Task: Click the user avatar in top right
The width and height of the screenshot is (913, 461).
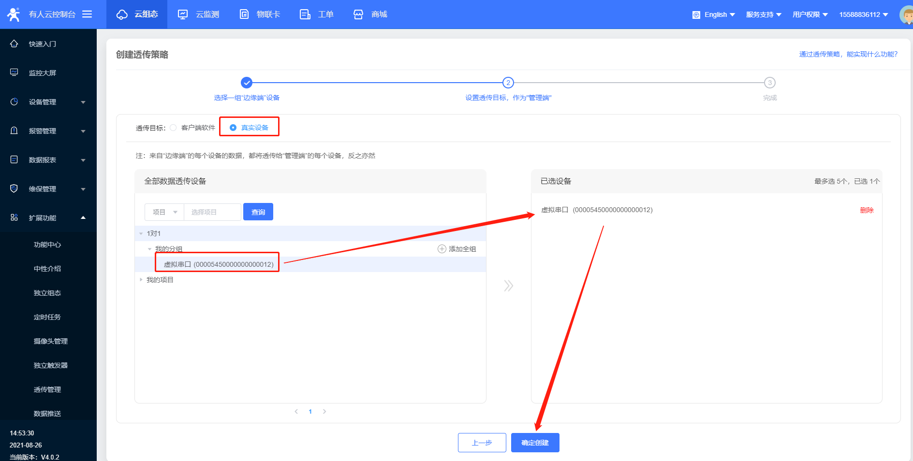Action: tap(906, 14)
